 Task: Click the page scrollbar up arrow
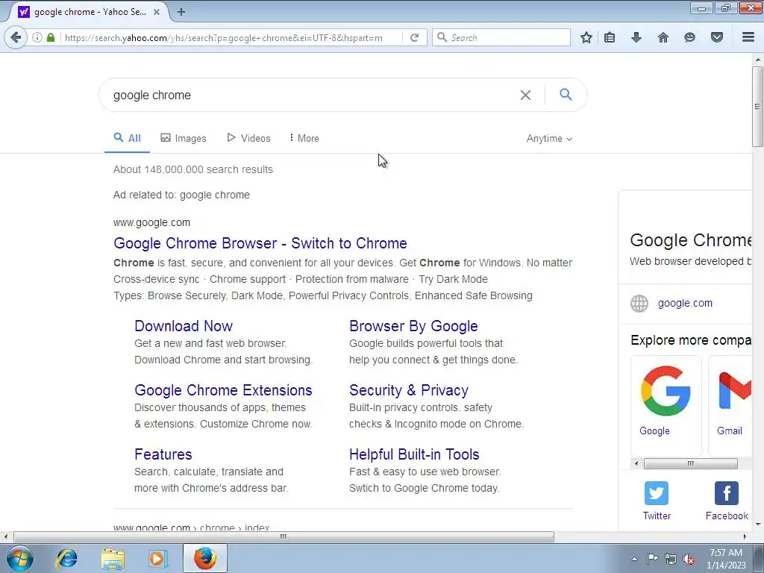pyautogui.click(x=757, y=60)
